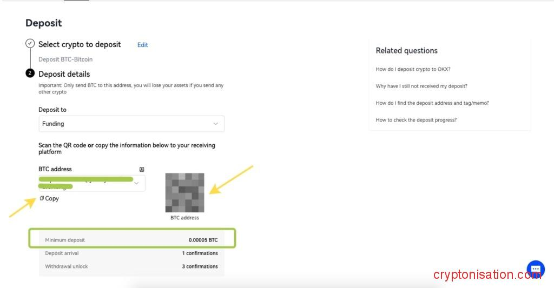The width and height of the screenshot is (554, 288).
Task: Expand the Deposit to Funding dropdown
Action: point(215,124)
